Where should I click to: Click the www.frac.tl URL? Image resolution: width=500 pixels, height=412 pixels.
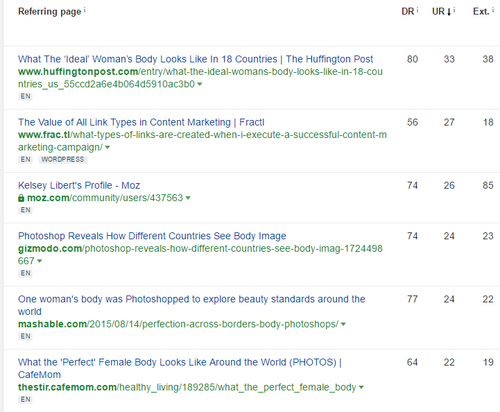(x=202, y=141)
